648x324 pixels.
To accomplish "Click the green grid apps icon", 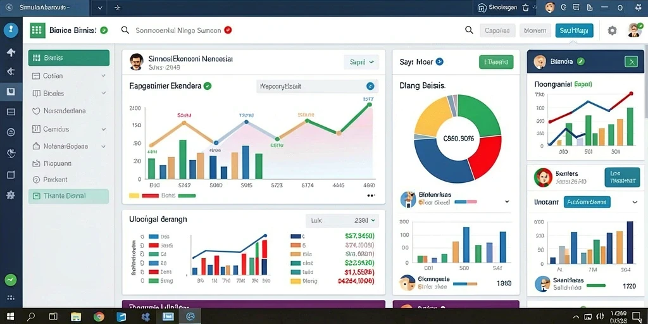I will click(37, 30).
